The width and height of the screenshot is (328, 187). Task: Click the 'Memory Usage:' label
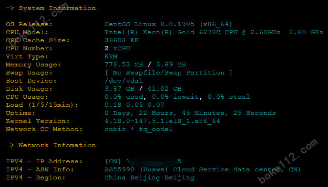point(33,65)
